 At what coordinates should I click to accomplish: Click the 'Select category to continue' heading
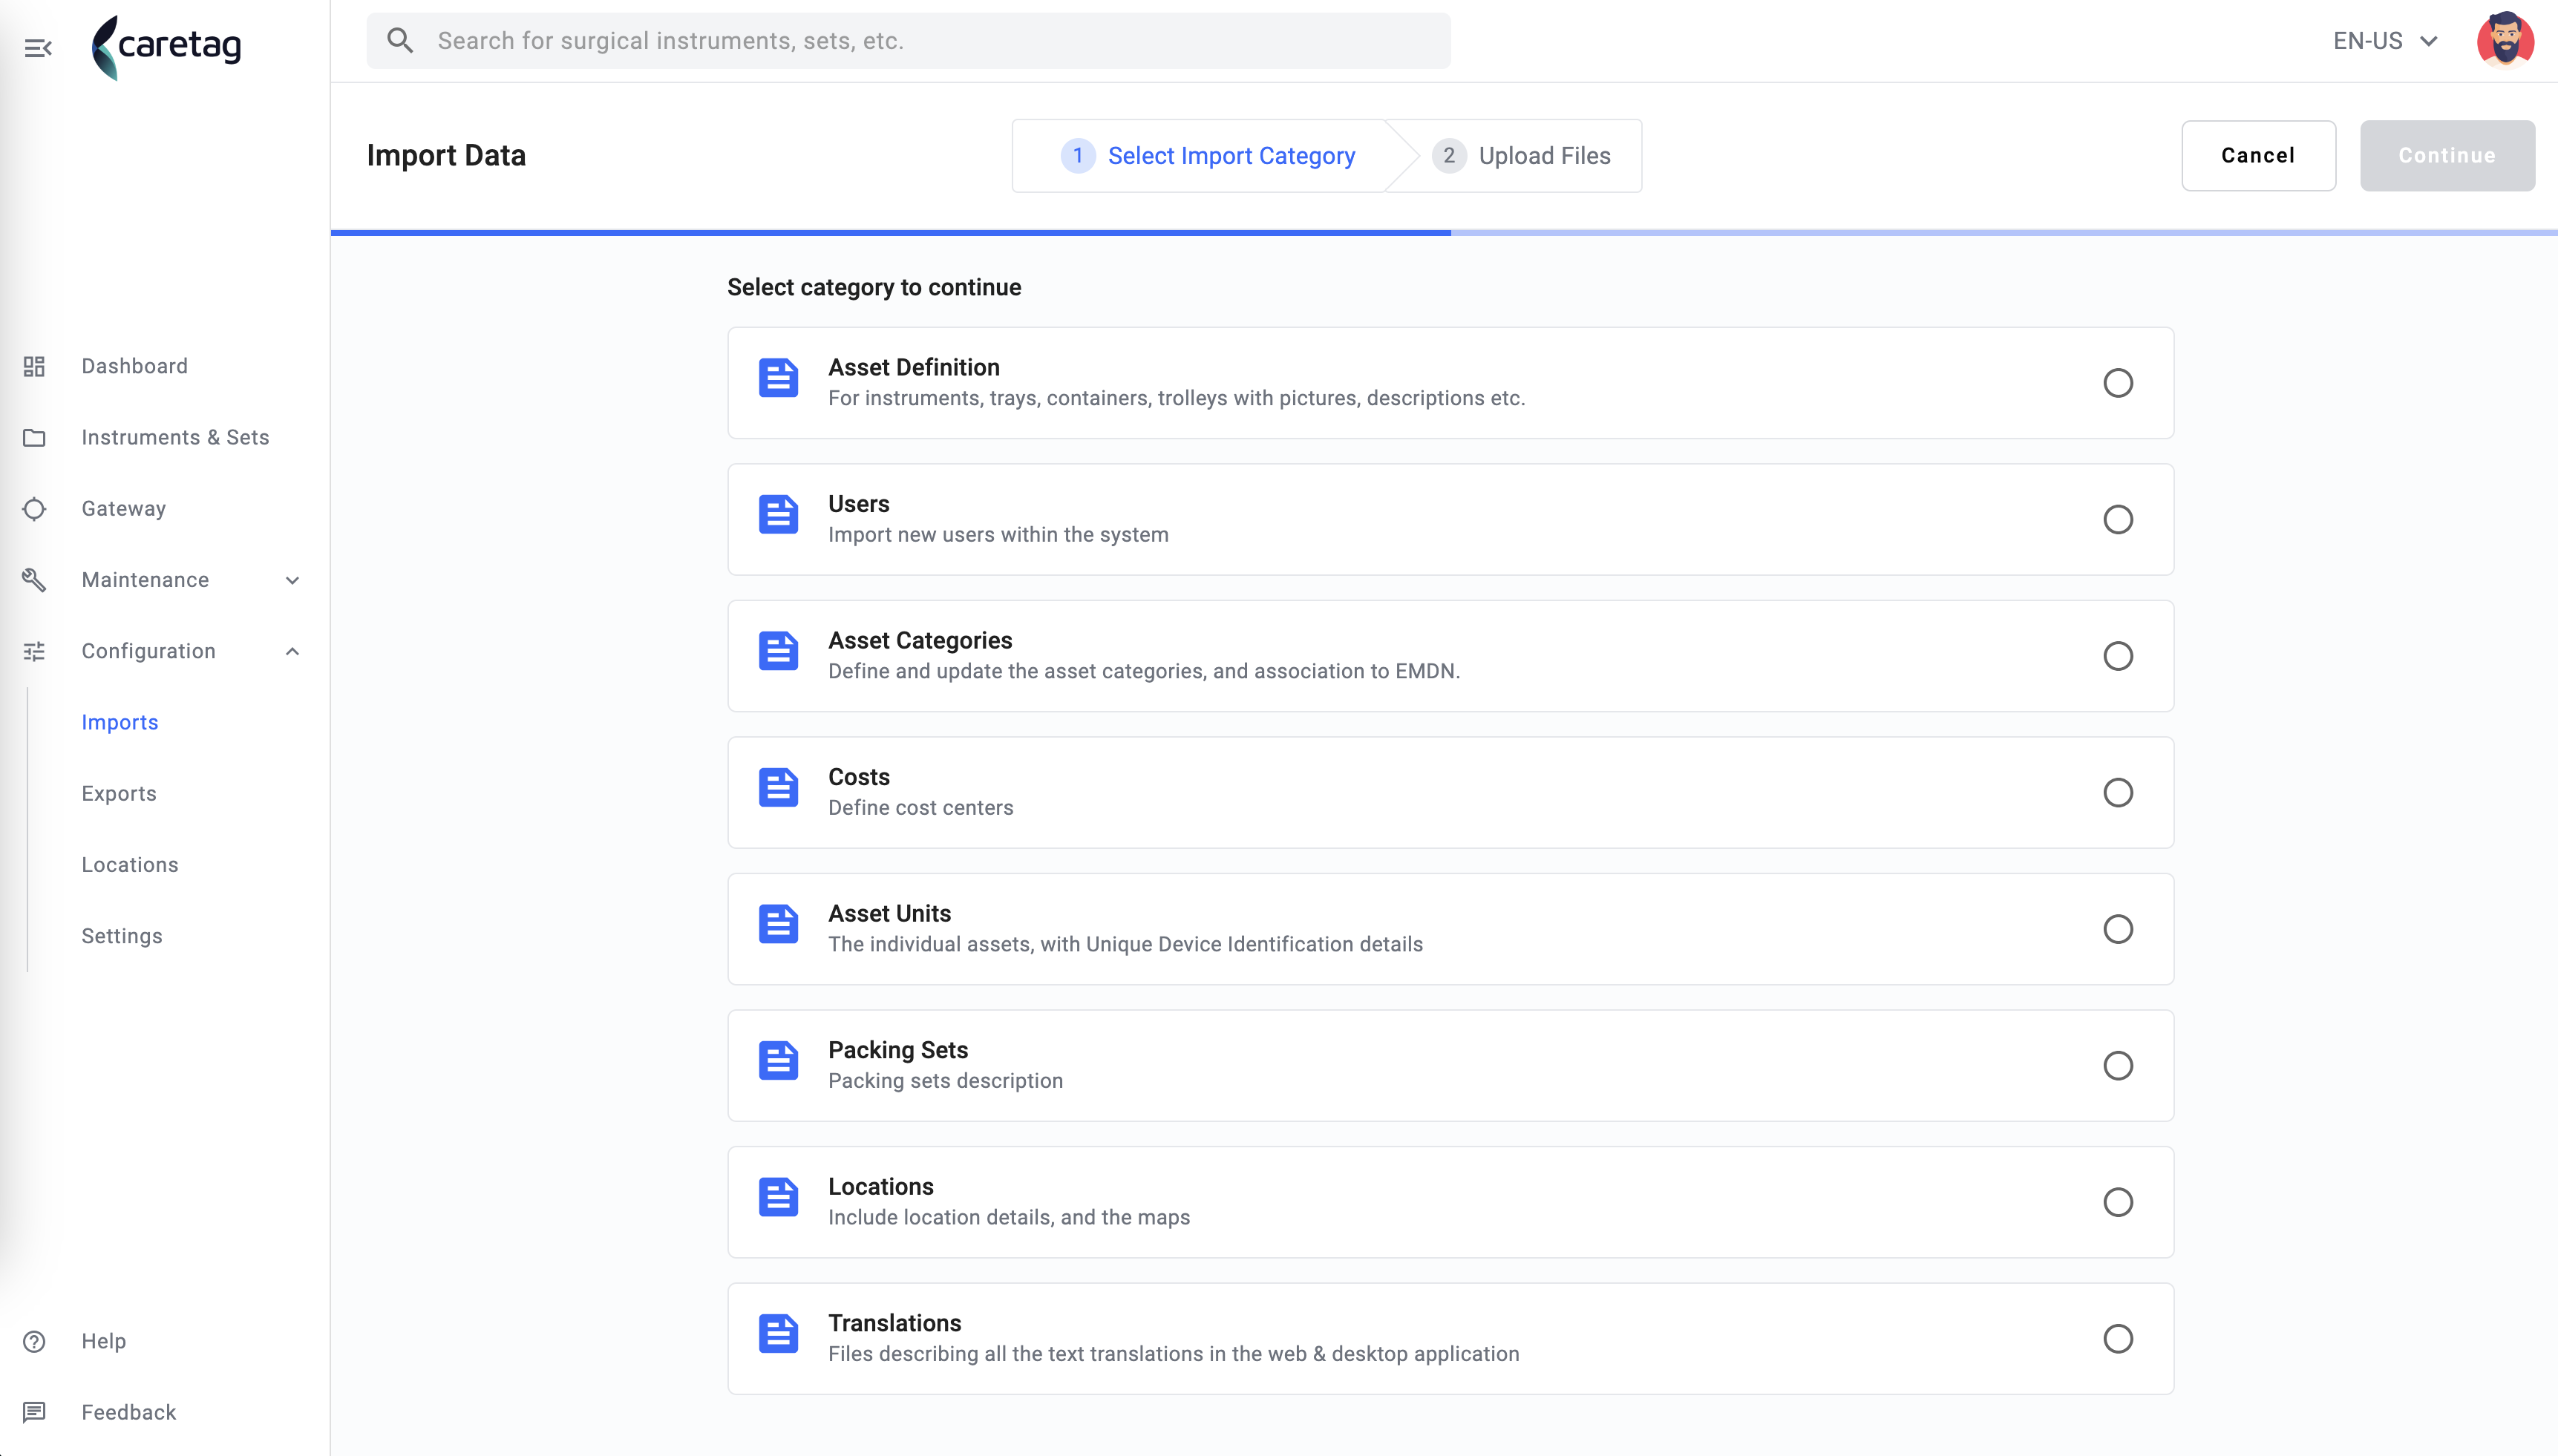pyautogui.click(x=874, y=287)
